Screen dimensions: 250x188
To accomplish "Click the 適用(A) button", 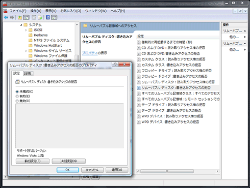I will click(x=117, y=170).
